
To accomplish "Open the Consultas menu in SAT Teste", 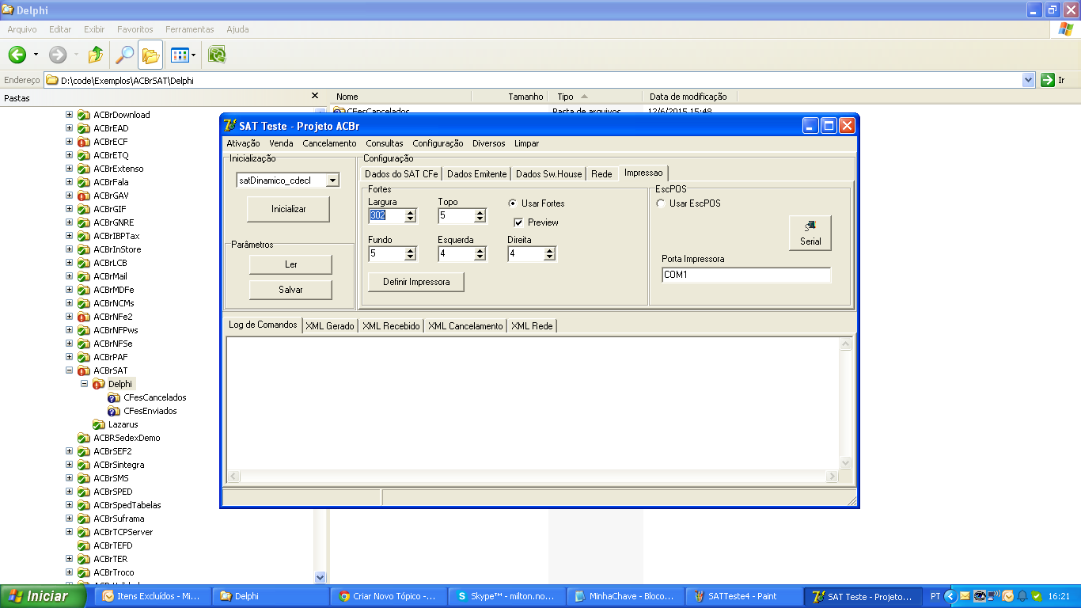I will pyautogui.click(x=384, y=143).
